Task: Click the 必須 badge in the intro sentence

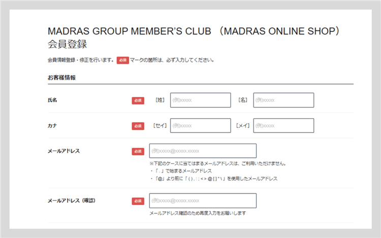Action: click(x=123, y=60)
